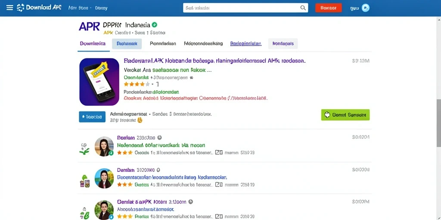
Task: Click the box icon in Demlat aaPK's review line
Action: (219, 217)
